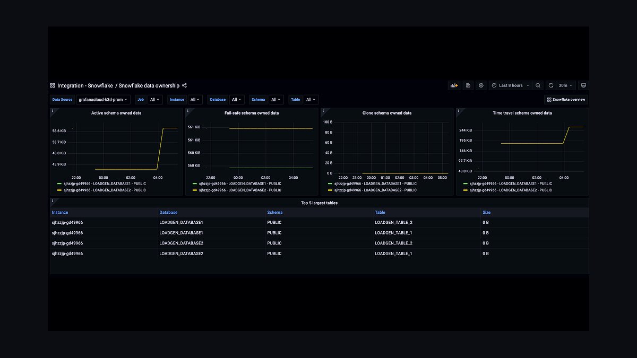The height and width of the screenshot is (358, 637).
Task: Show info for Active schema owned data panel
Action: pyautogui.click(x=53, y=111)
